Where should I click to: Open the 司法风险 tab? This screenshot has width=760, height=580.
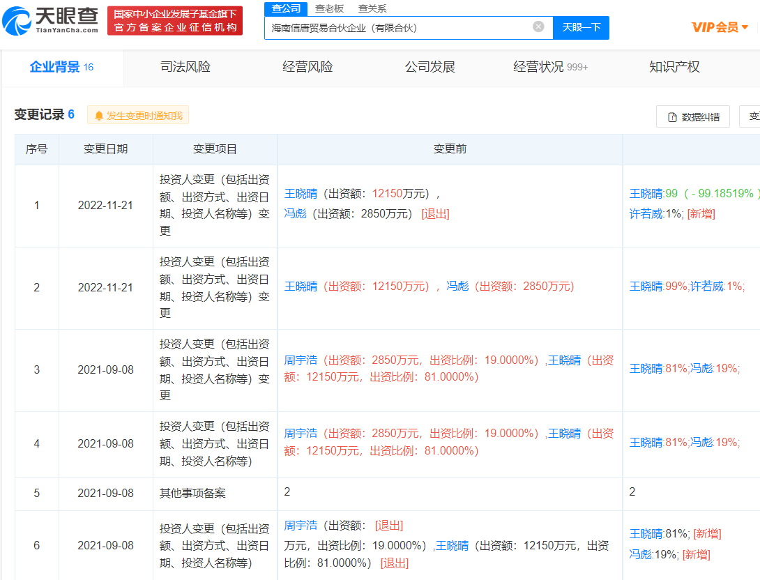[185, 67]
